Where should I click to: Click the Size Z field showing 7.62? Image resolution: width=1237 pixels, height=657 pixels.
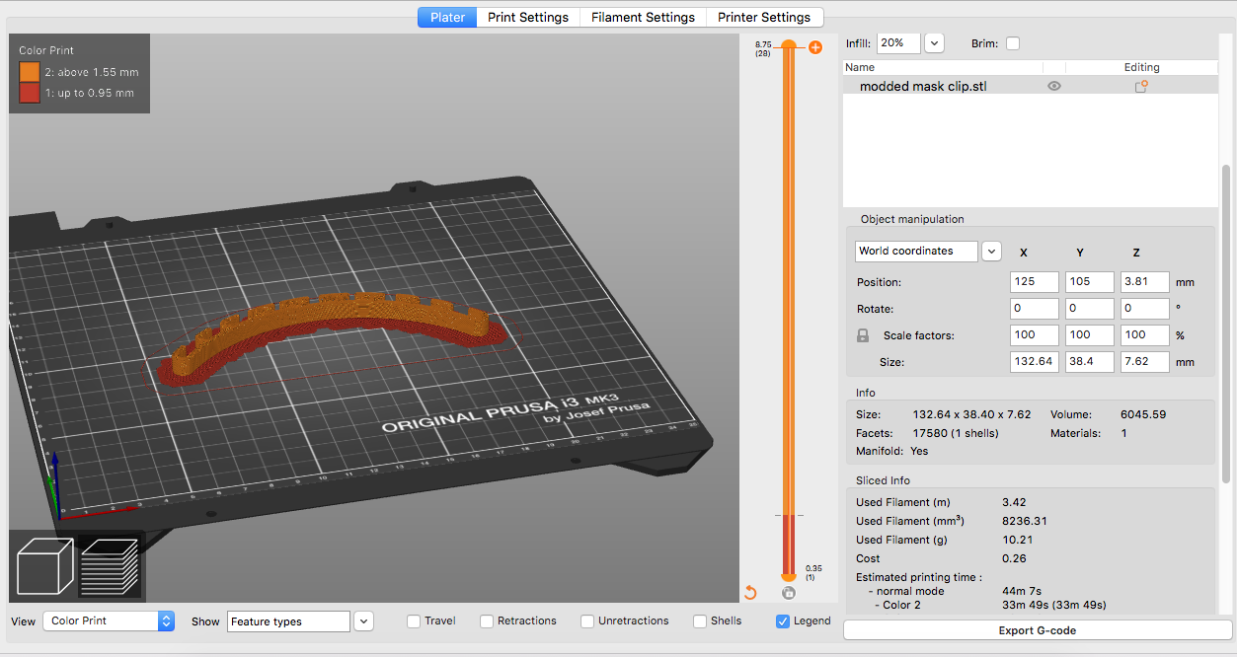1145,362
